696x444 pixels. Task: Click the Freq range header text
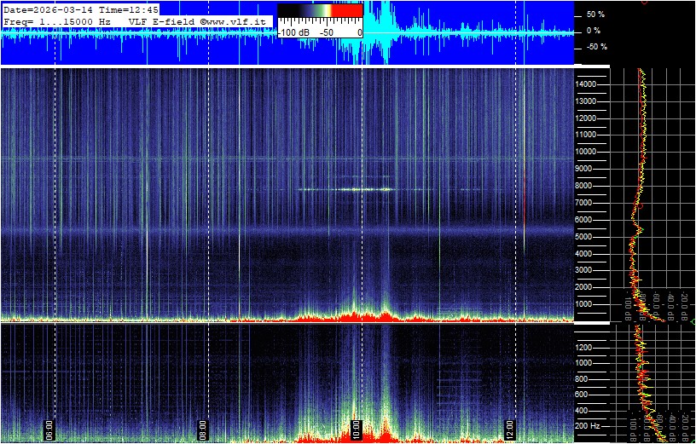57,20
